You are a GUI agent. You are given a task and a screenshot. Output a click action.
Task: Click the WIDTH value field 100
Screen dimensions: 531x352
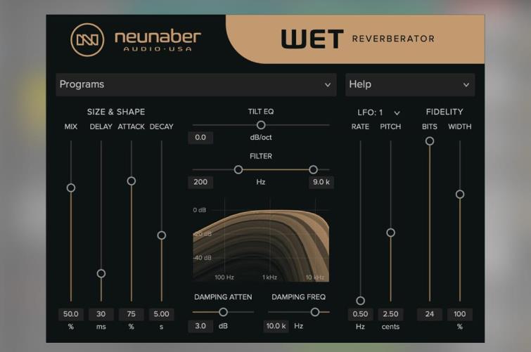[459, 314]
